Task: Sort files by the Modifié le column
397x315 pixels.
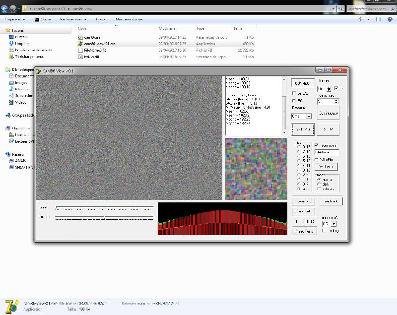Action: tap(167, 28)
